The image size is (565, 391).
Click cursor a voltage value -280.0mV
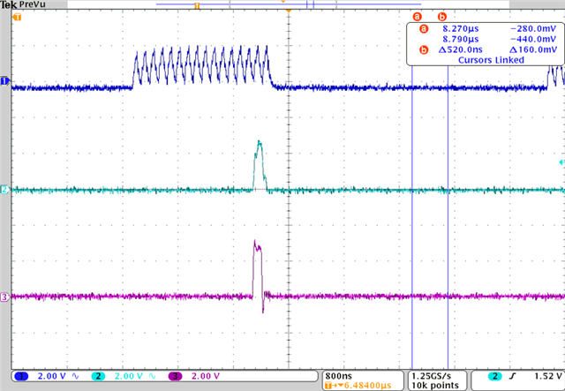[533, 29]
